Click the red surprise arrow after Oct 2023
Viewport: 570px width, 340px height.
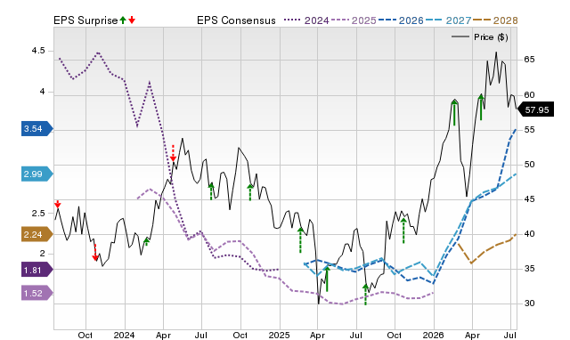tap(95, 253)
